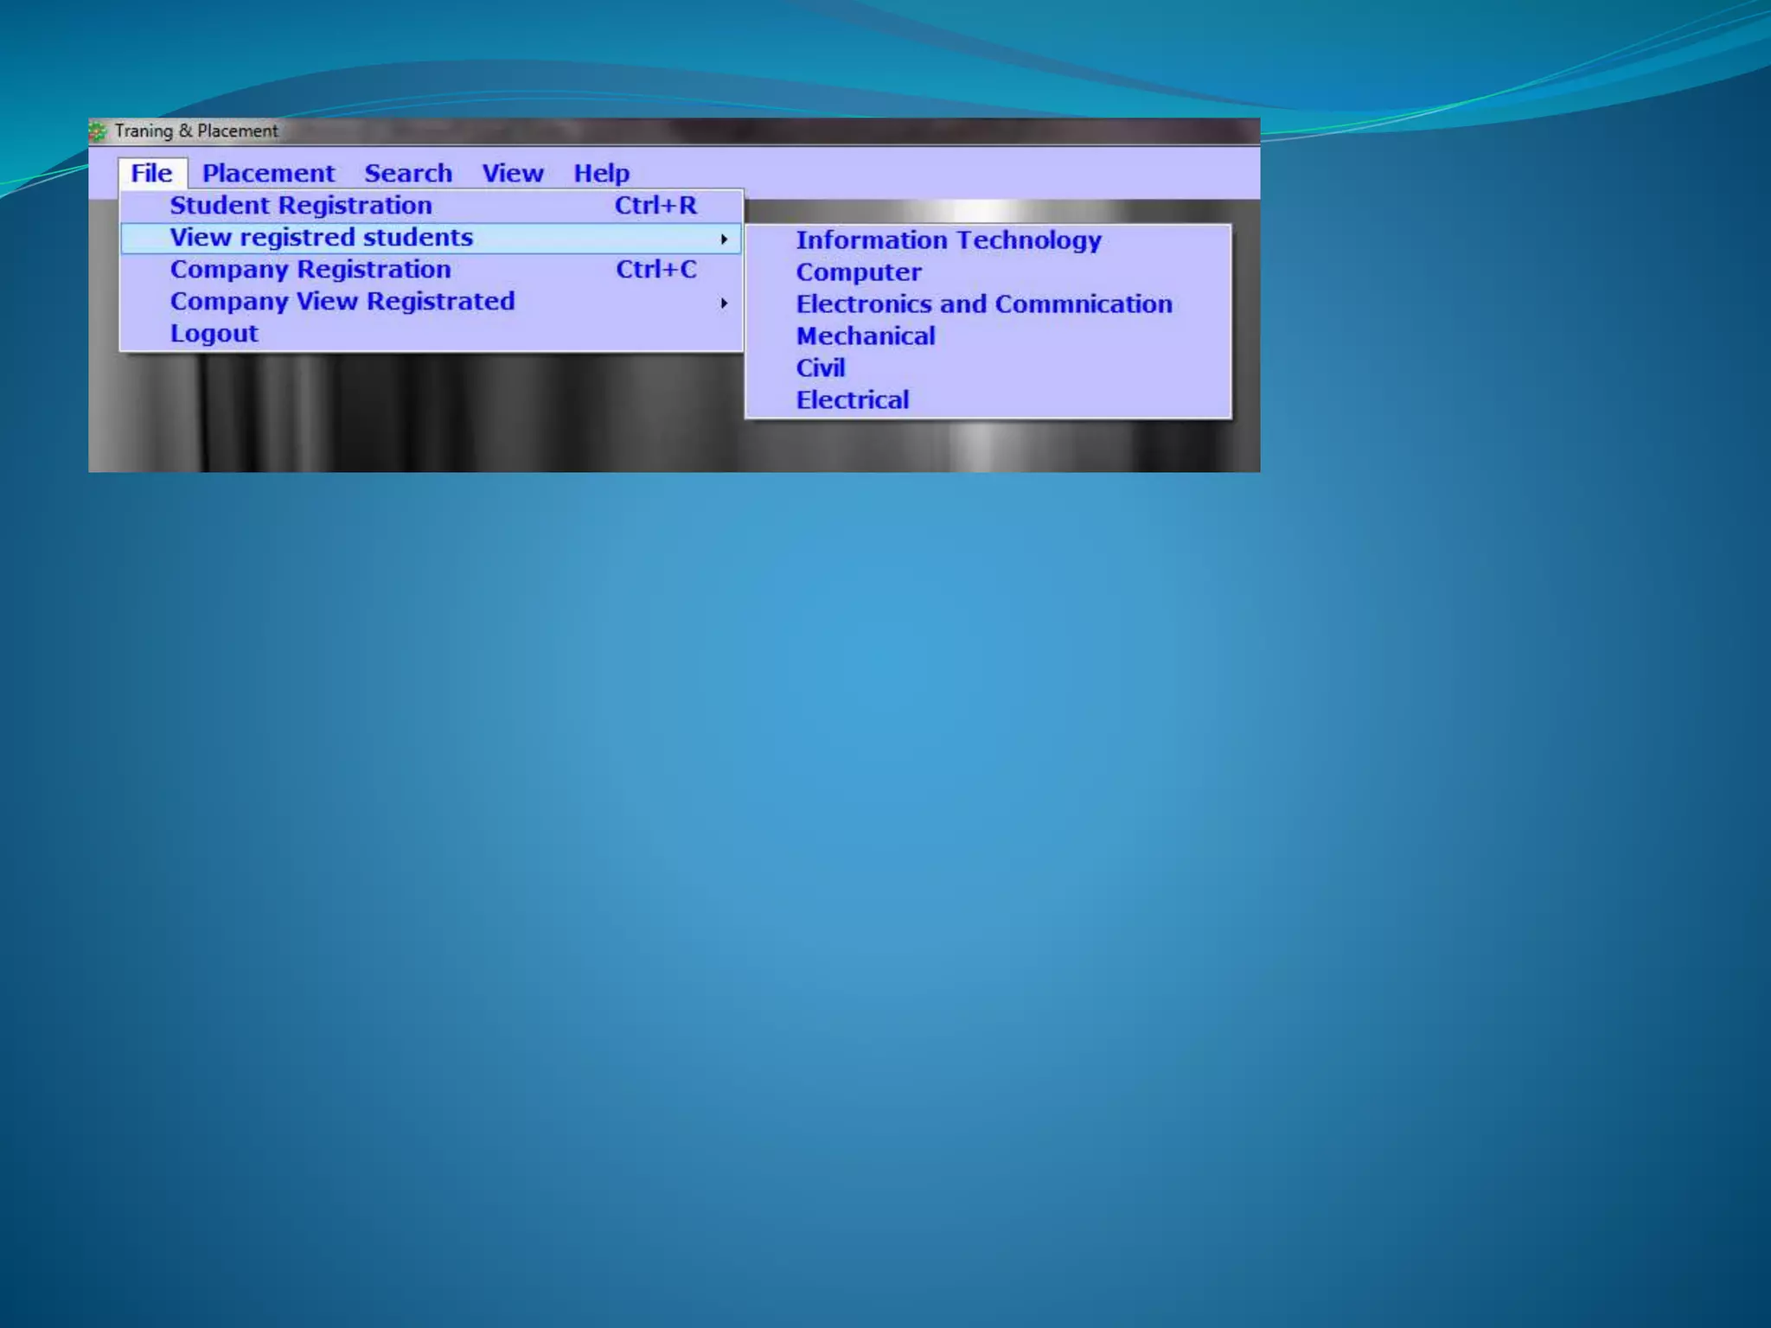Select Information Technology department

pyautogui.click(x=949, y=240)
